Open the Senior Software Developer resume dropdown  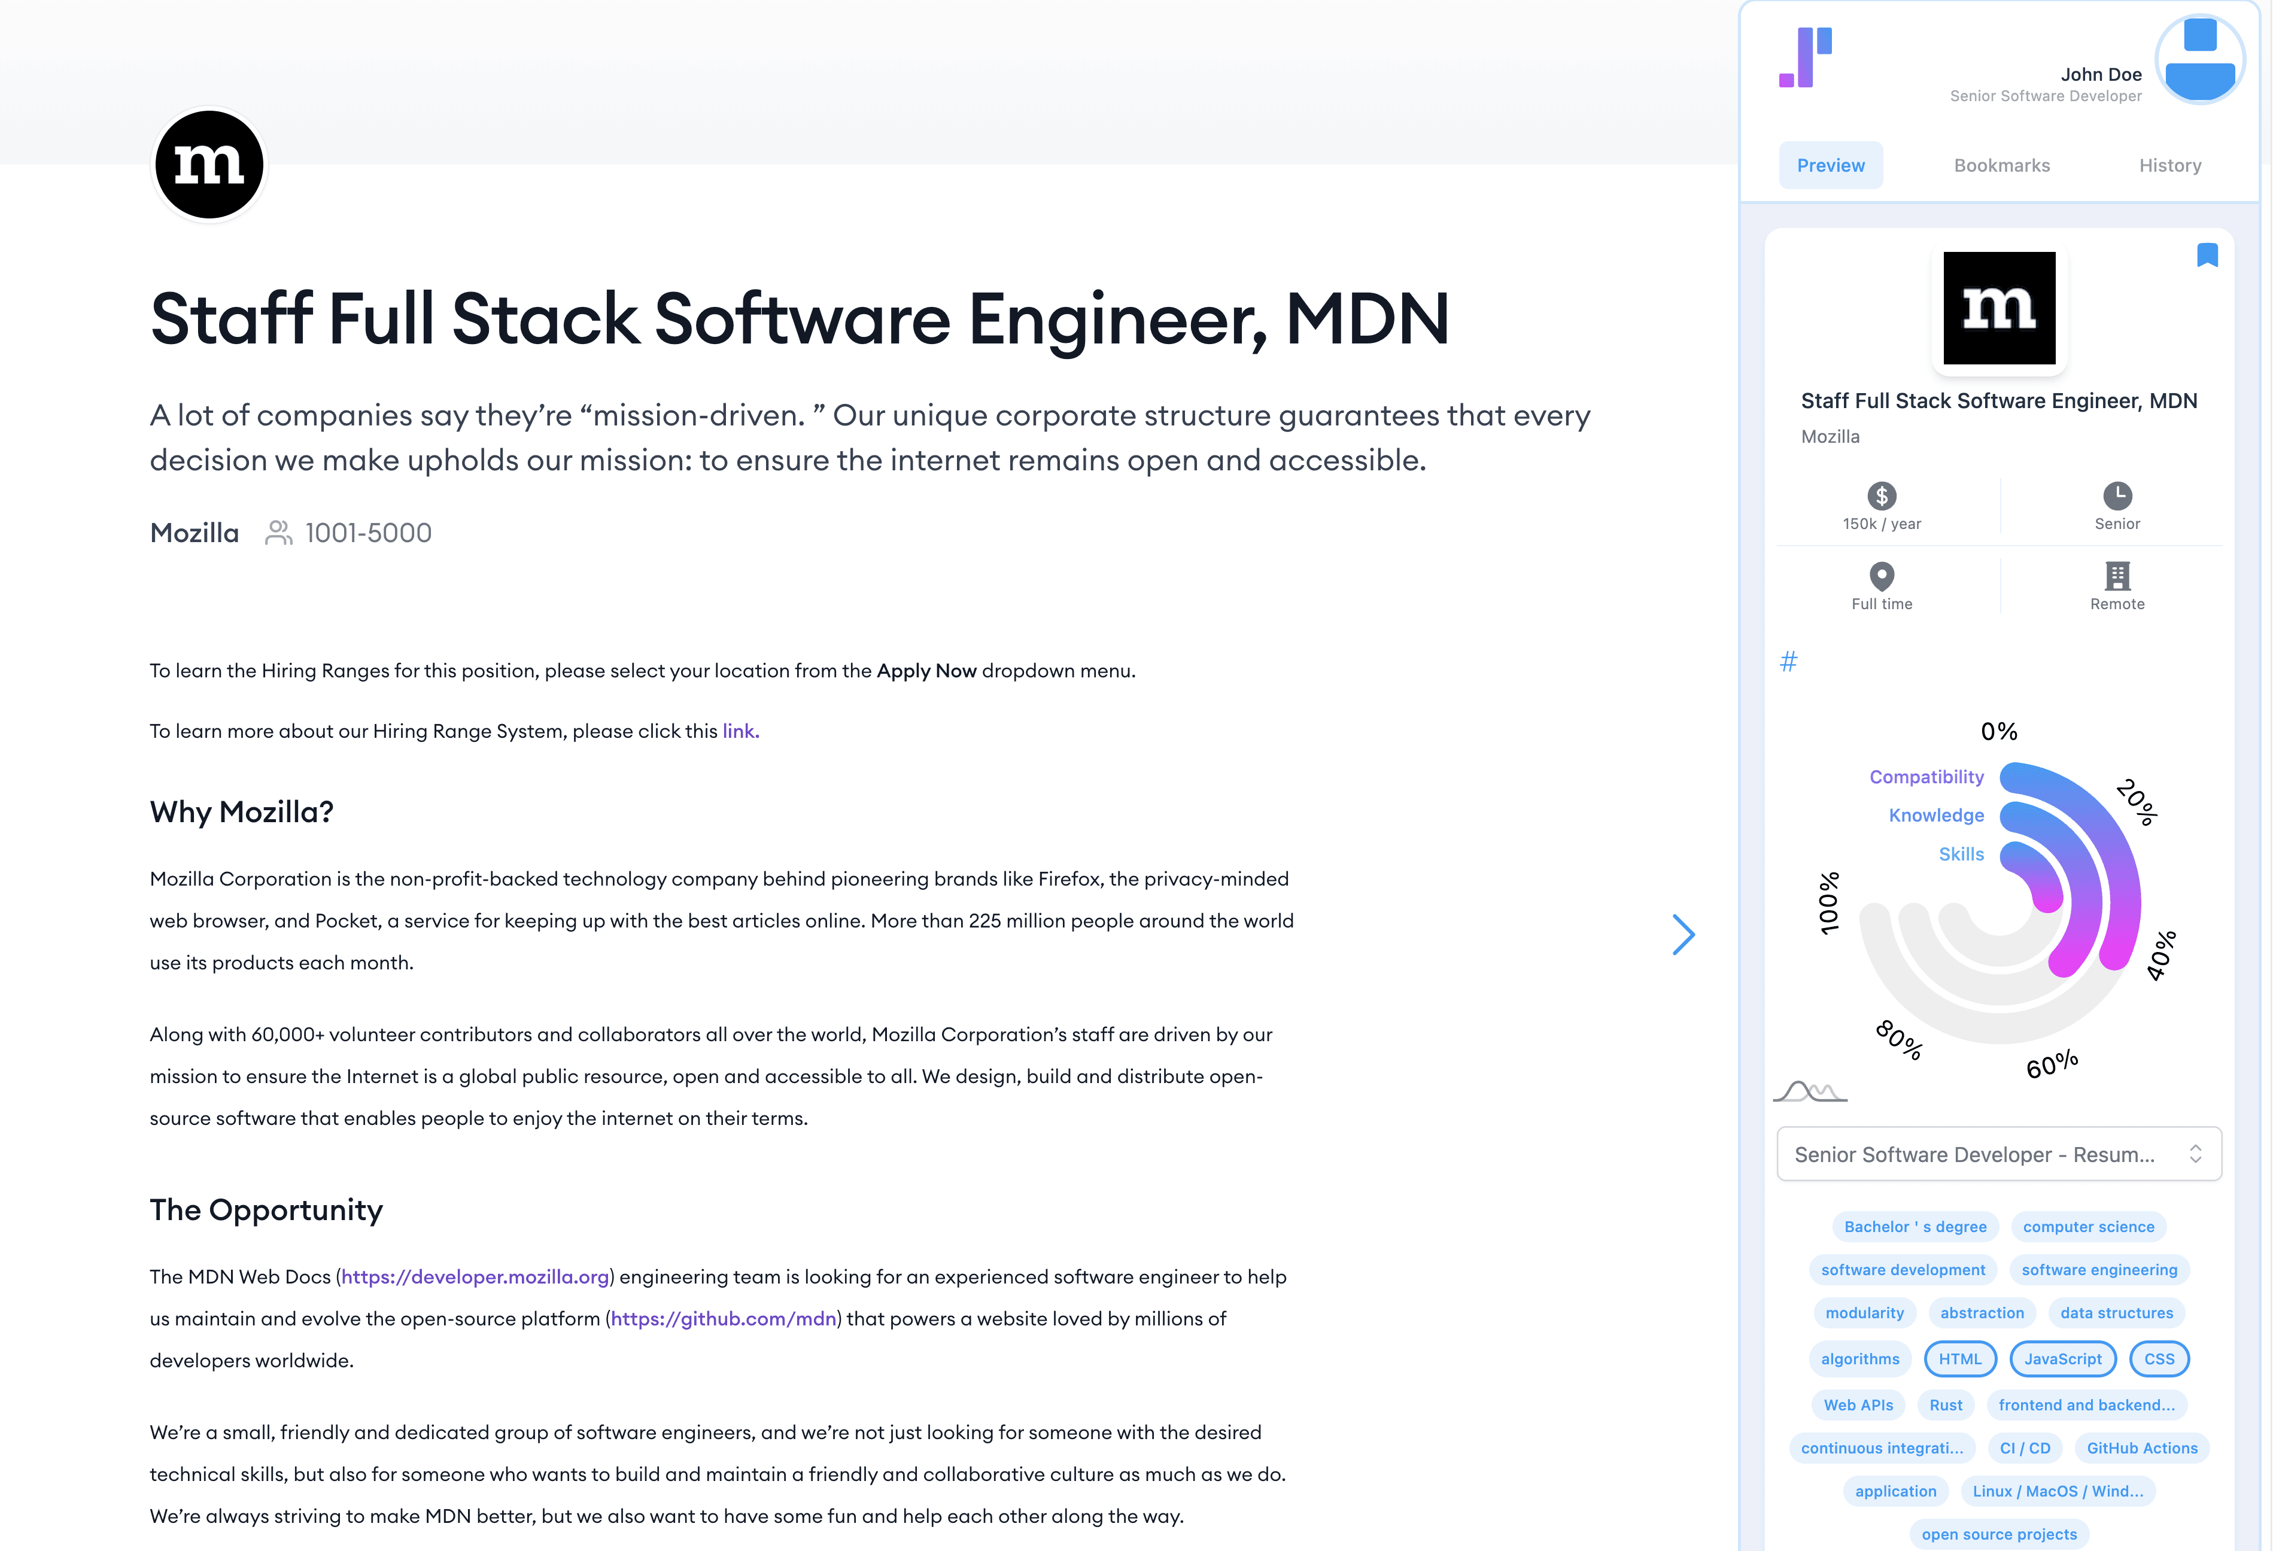pyautogui.click(x=1999, y=1154)
